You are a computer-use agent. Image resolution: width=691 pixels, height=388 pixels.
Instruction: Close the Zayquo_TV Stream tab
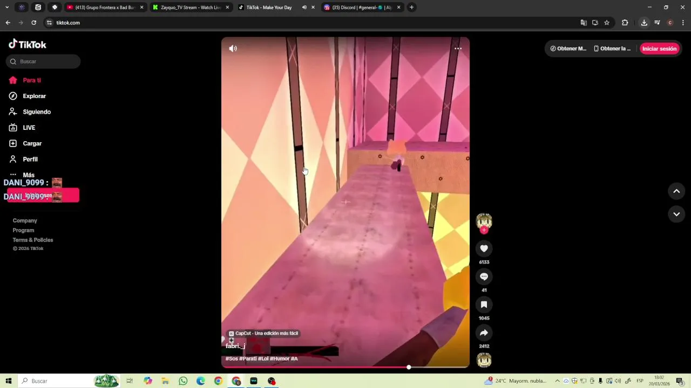point(227,8)
